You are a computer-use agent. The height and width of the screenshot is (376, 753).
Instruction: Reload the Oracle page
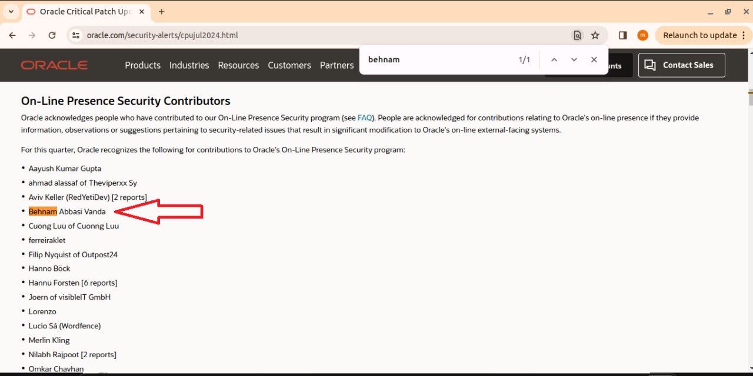pos(52,35)
